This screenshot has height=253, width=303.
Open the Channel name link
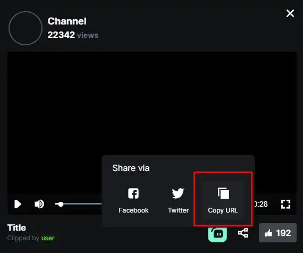click(67, 21)
